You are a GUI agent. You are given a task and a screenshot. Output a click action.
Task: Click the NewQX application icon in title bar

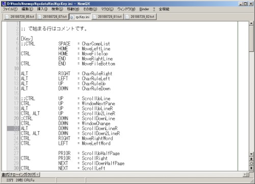4,4
